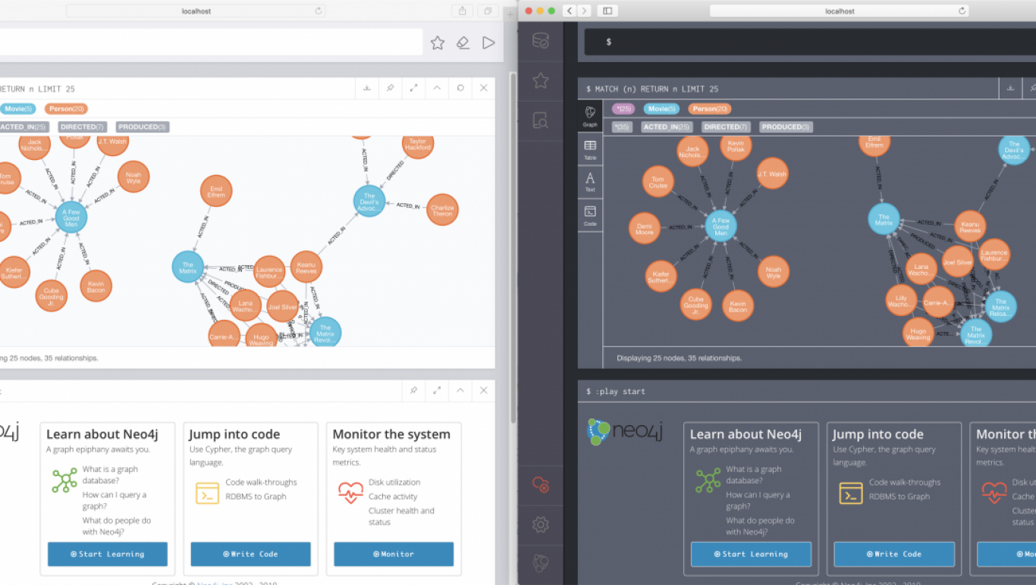Viewport: 1036px width, 585px height.
Task: Select the PRODUCED(3) chip in the dark window
Action: [x=786, y=127]
